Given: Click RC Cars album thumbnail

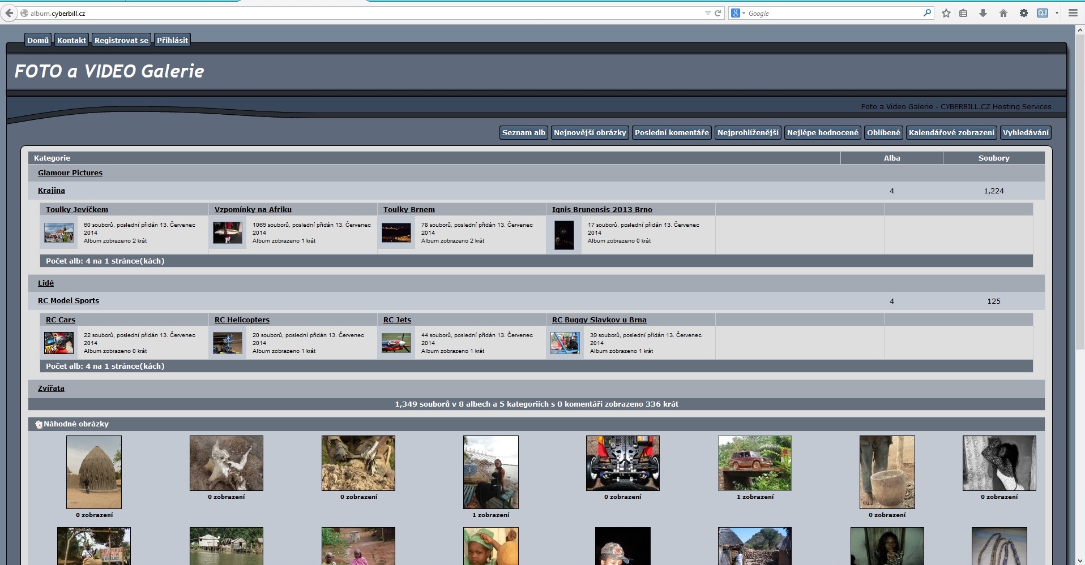Looking at the screenshot, I should coord(59,343).
